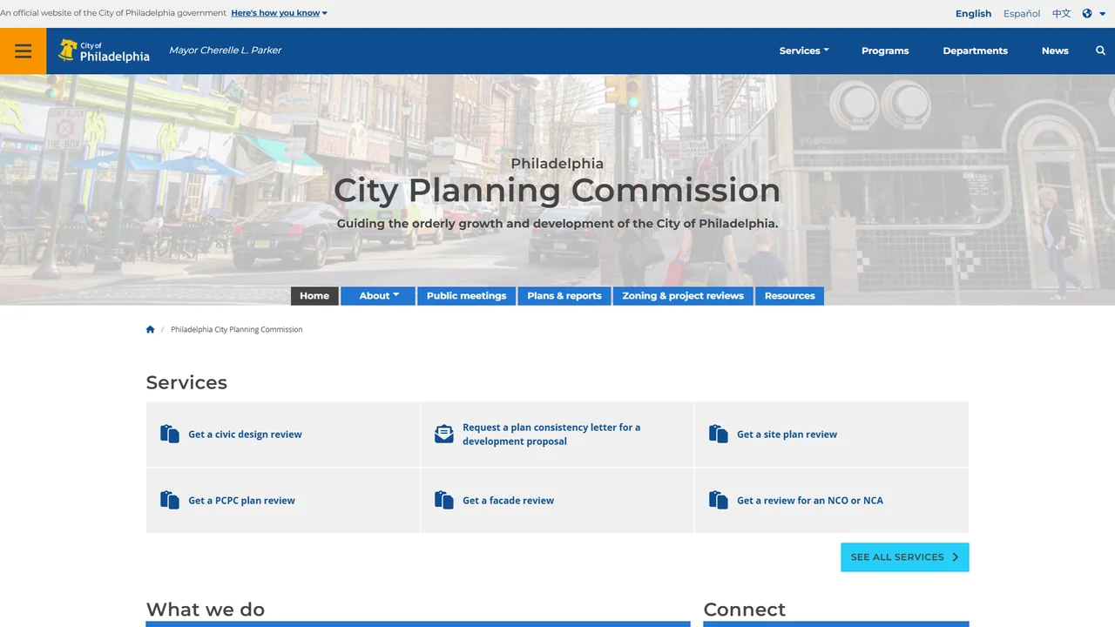Select English language link

(x=973, y=13)
